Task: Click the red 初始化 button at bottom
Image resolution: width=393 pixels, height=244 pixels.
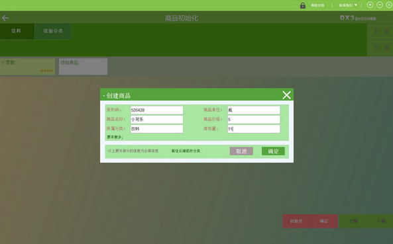Action: pos(296,221)
